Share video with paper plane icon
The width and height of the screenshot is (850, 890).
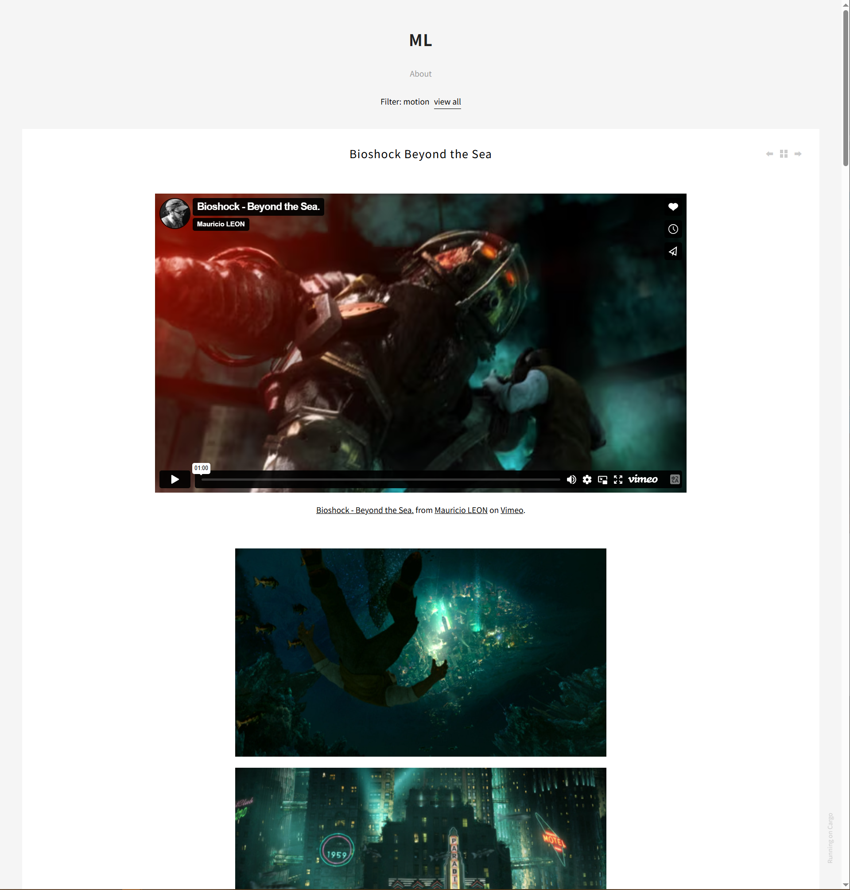[673, 251]
